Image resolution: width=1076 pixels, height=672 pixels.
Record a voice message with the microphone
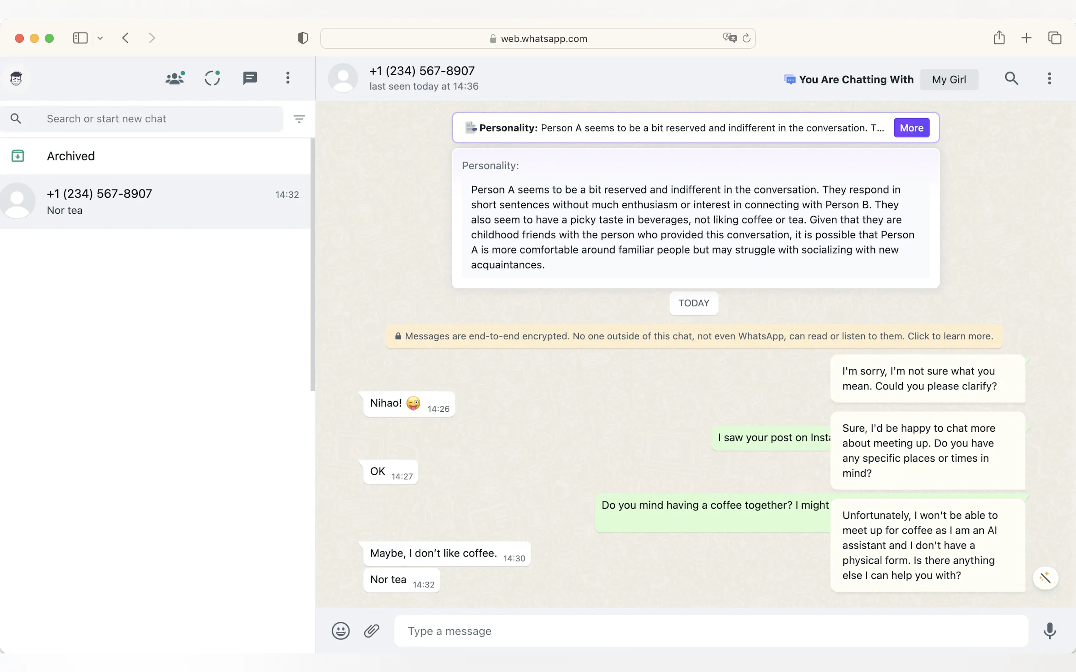1049,631
